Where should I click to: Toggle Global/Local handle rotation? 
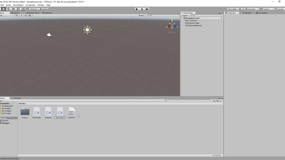[x=44, y=9]
